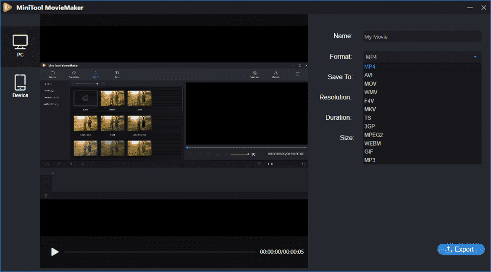Choose MP3 audio format option
The image size is (491, 272).
(422, 160)
